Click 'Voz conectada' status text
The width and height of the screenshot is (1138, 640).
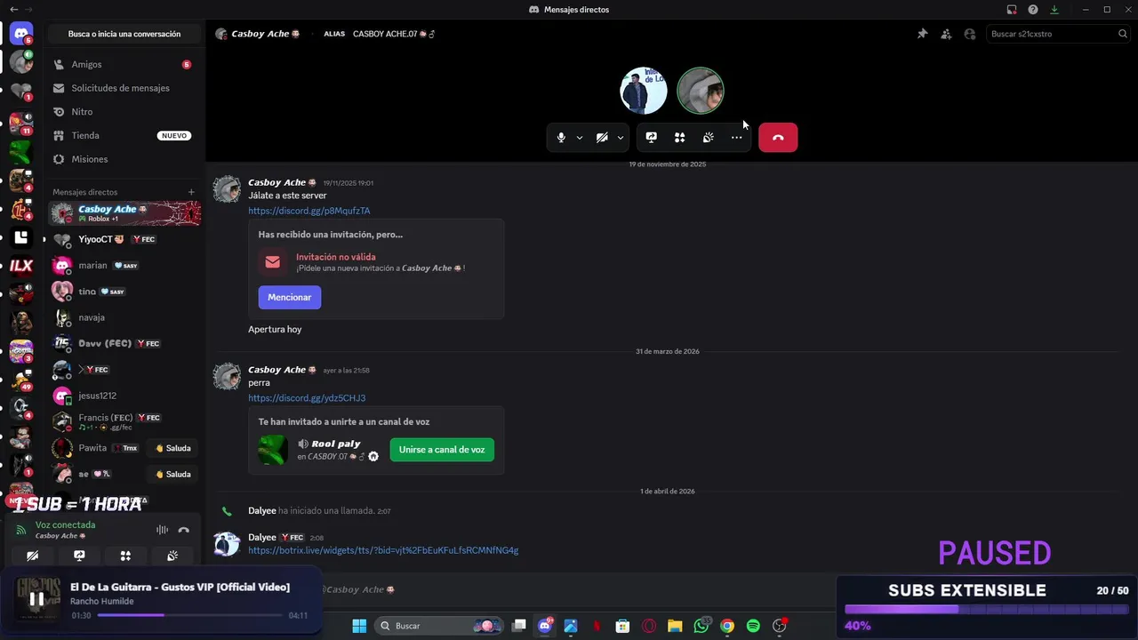[65, 525]
